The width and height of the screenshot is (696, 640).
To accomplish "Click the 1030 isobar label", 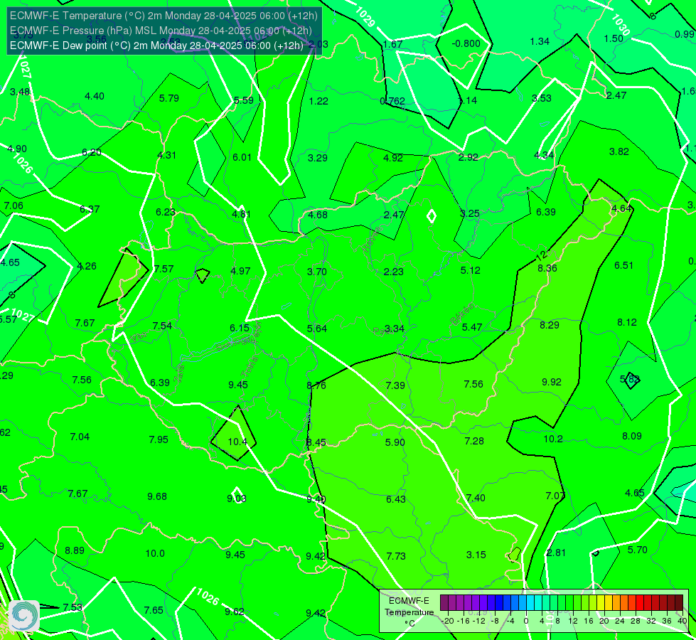I will [620, 25].
